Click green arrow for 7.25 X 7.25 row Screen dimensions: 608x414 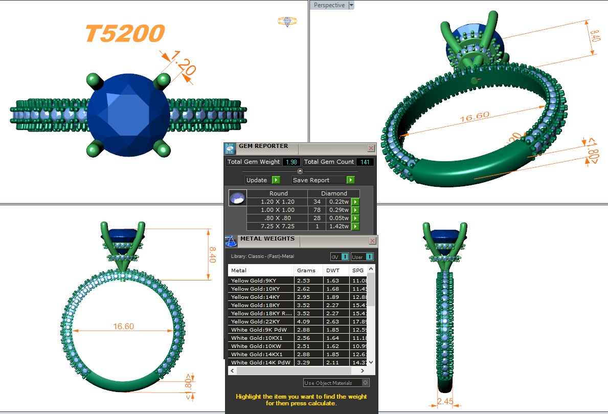pyautogui.click(x=355, y=226)
